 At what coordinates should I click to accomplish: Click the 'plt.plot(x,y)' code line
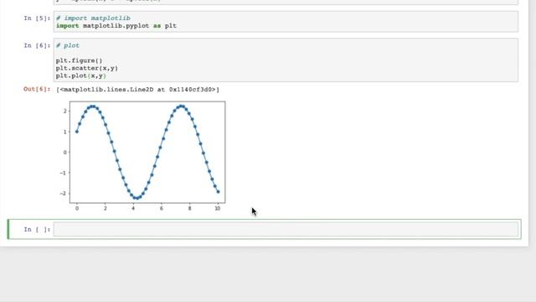click(x=81, y=75)
